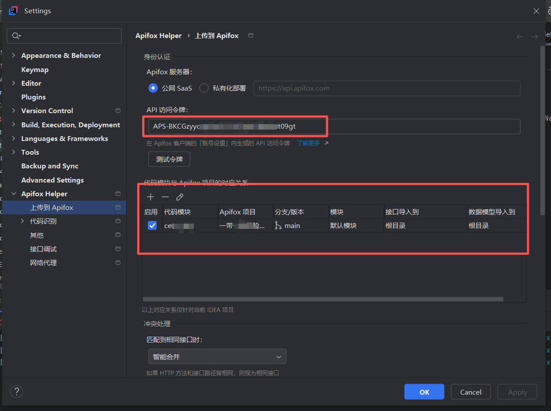551x411 pixels.
Task: Expand the Version Control node
Action: coord(13,110)
